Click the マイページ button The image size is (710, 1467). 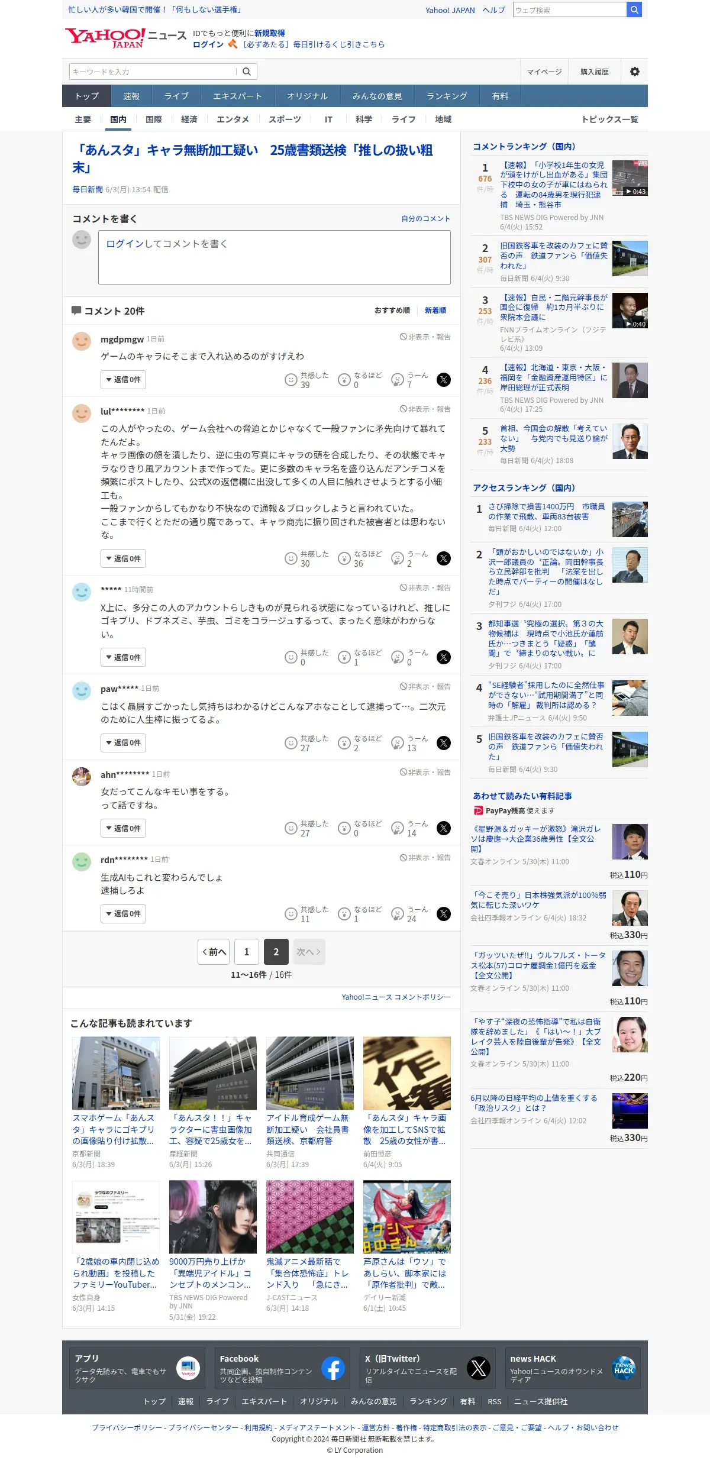pyautogui.click(x=544, y=72)
